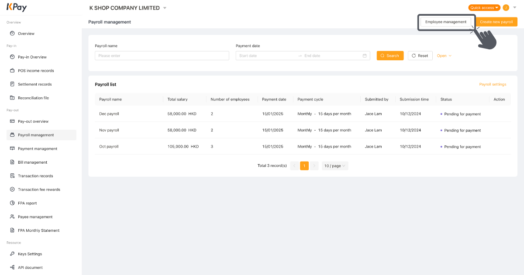The image size is (524, 275).
Task: Click the Employee management button
Action: click(x=446, y=21)
